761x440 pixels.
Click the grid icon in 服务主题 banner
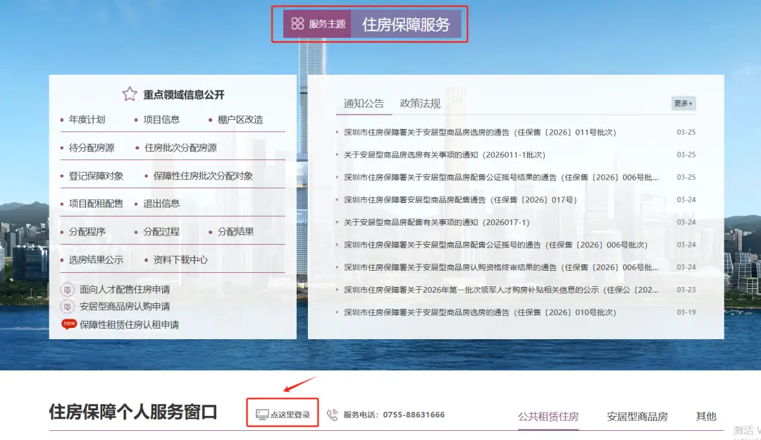tap(297, 23)
